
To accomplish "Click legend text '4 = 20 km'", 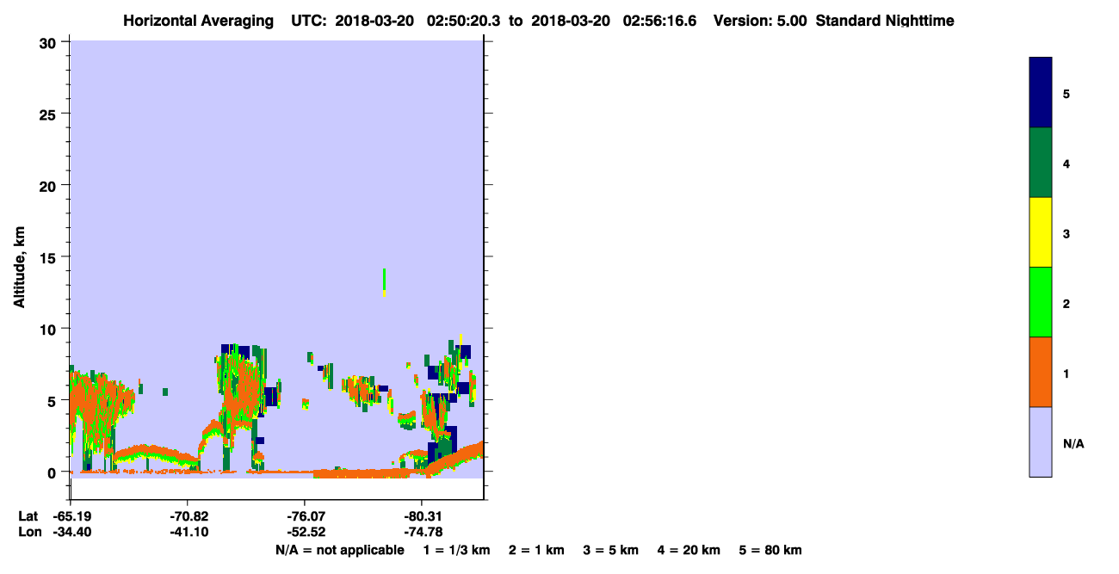I will pyautogui.click(x=689, y=550).
